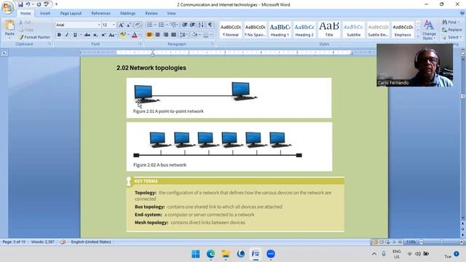
Task: Open the Office button menu
Action: click(x=7, y=7)
